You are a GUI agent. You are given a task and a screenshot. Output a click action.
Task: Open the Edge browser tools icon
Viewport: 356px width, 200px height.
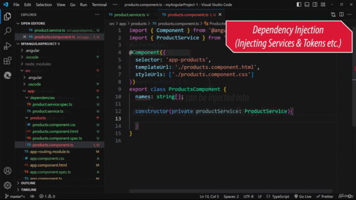click(7, 75)
